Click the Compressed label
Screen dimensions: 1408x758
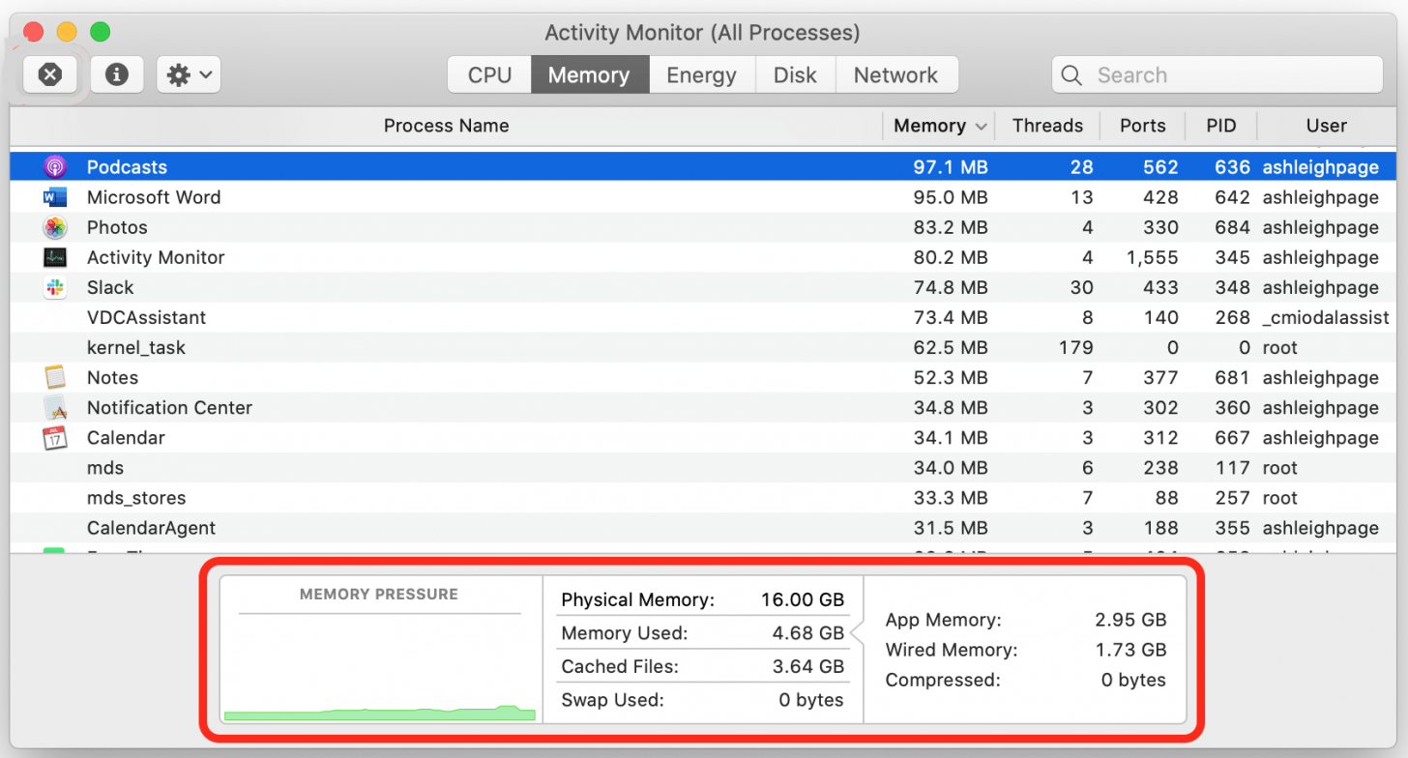point(943,680)
